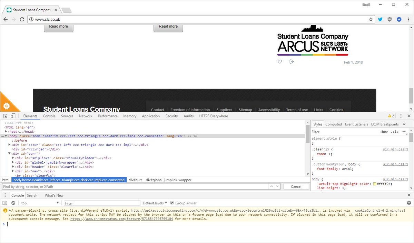Clear the console with the ban icon
Viewport: 414px width, 243px height.
pyautogui.click(x=13, y=203)
